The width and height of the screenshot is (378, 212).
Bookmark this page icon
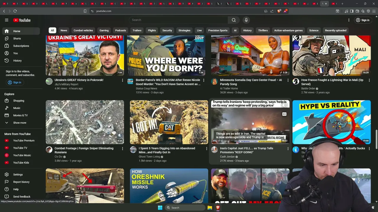click(x=85, y=11)
